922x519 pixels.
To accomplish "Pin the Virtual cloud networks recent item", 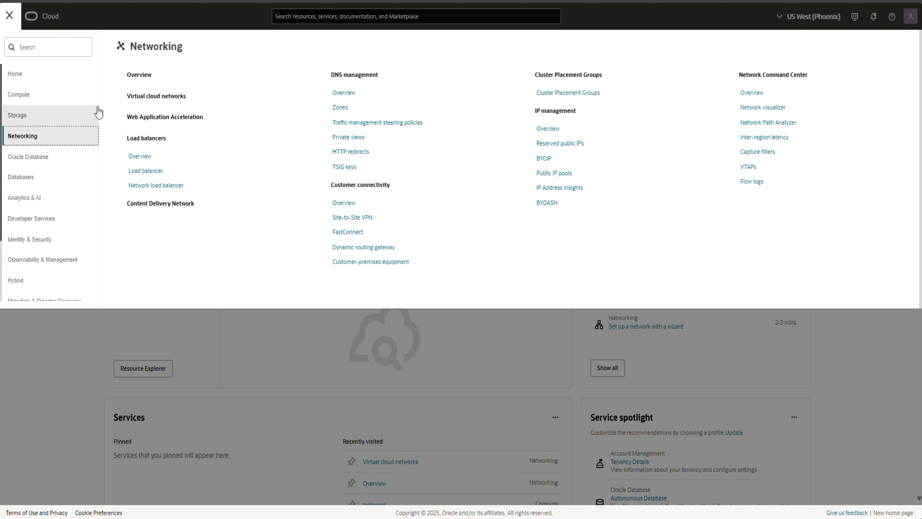I will 352,462.
